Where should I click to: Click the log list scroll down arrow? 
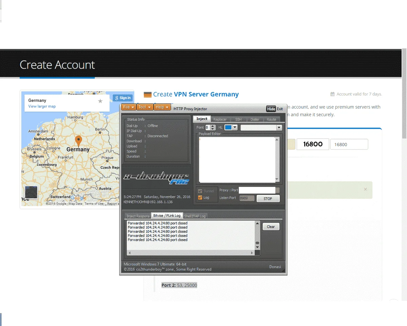tap(257, 248)
